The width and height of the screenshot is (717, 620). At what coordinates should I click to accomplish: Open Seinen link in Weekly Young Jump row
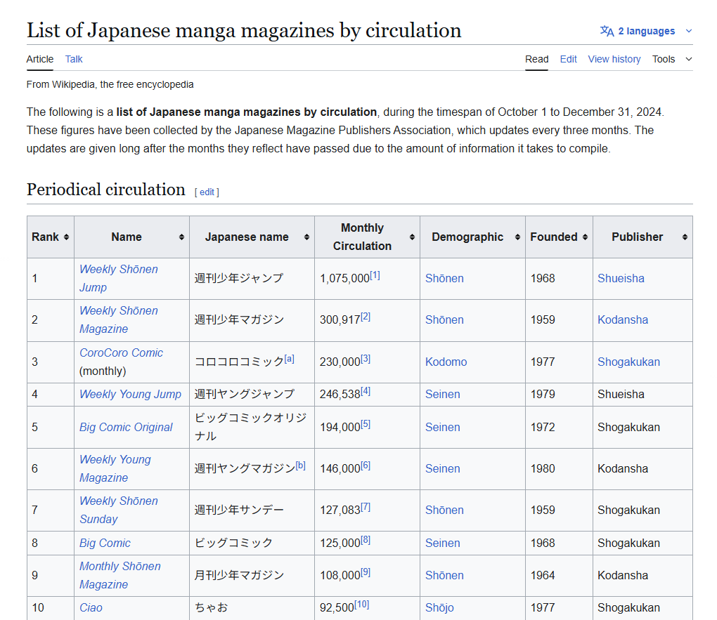click(x=443, y=395)
